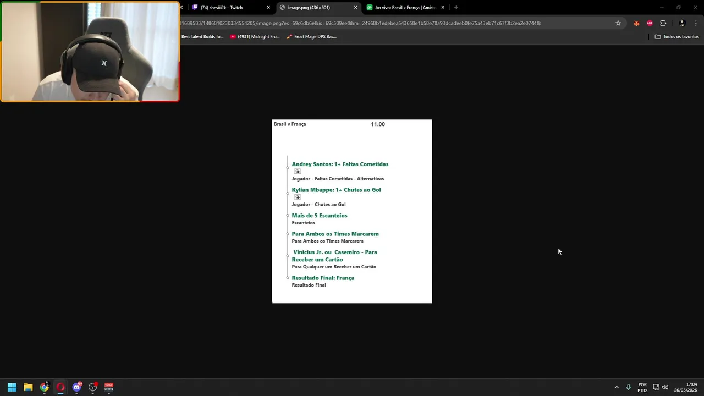Viewport: 704px width, 396px height.
Task: Close the image.png tab
Action: [x=355, y=8]
